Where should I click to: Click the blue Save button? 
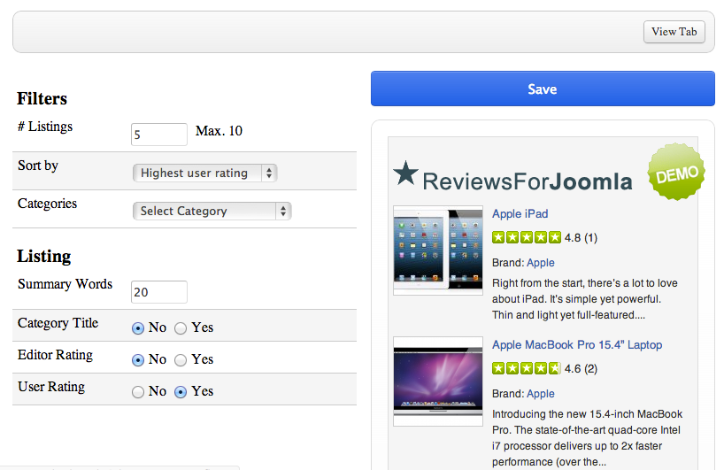tap(542, 89)
